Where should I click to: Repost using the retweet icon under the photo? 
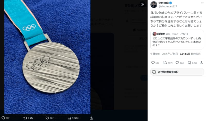click(25, 118)
